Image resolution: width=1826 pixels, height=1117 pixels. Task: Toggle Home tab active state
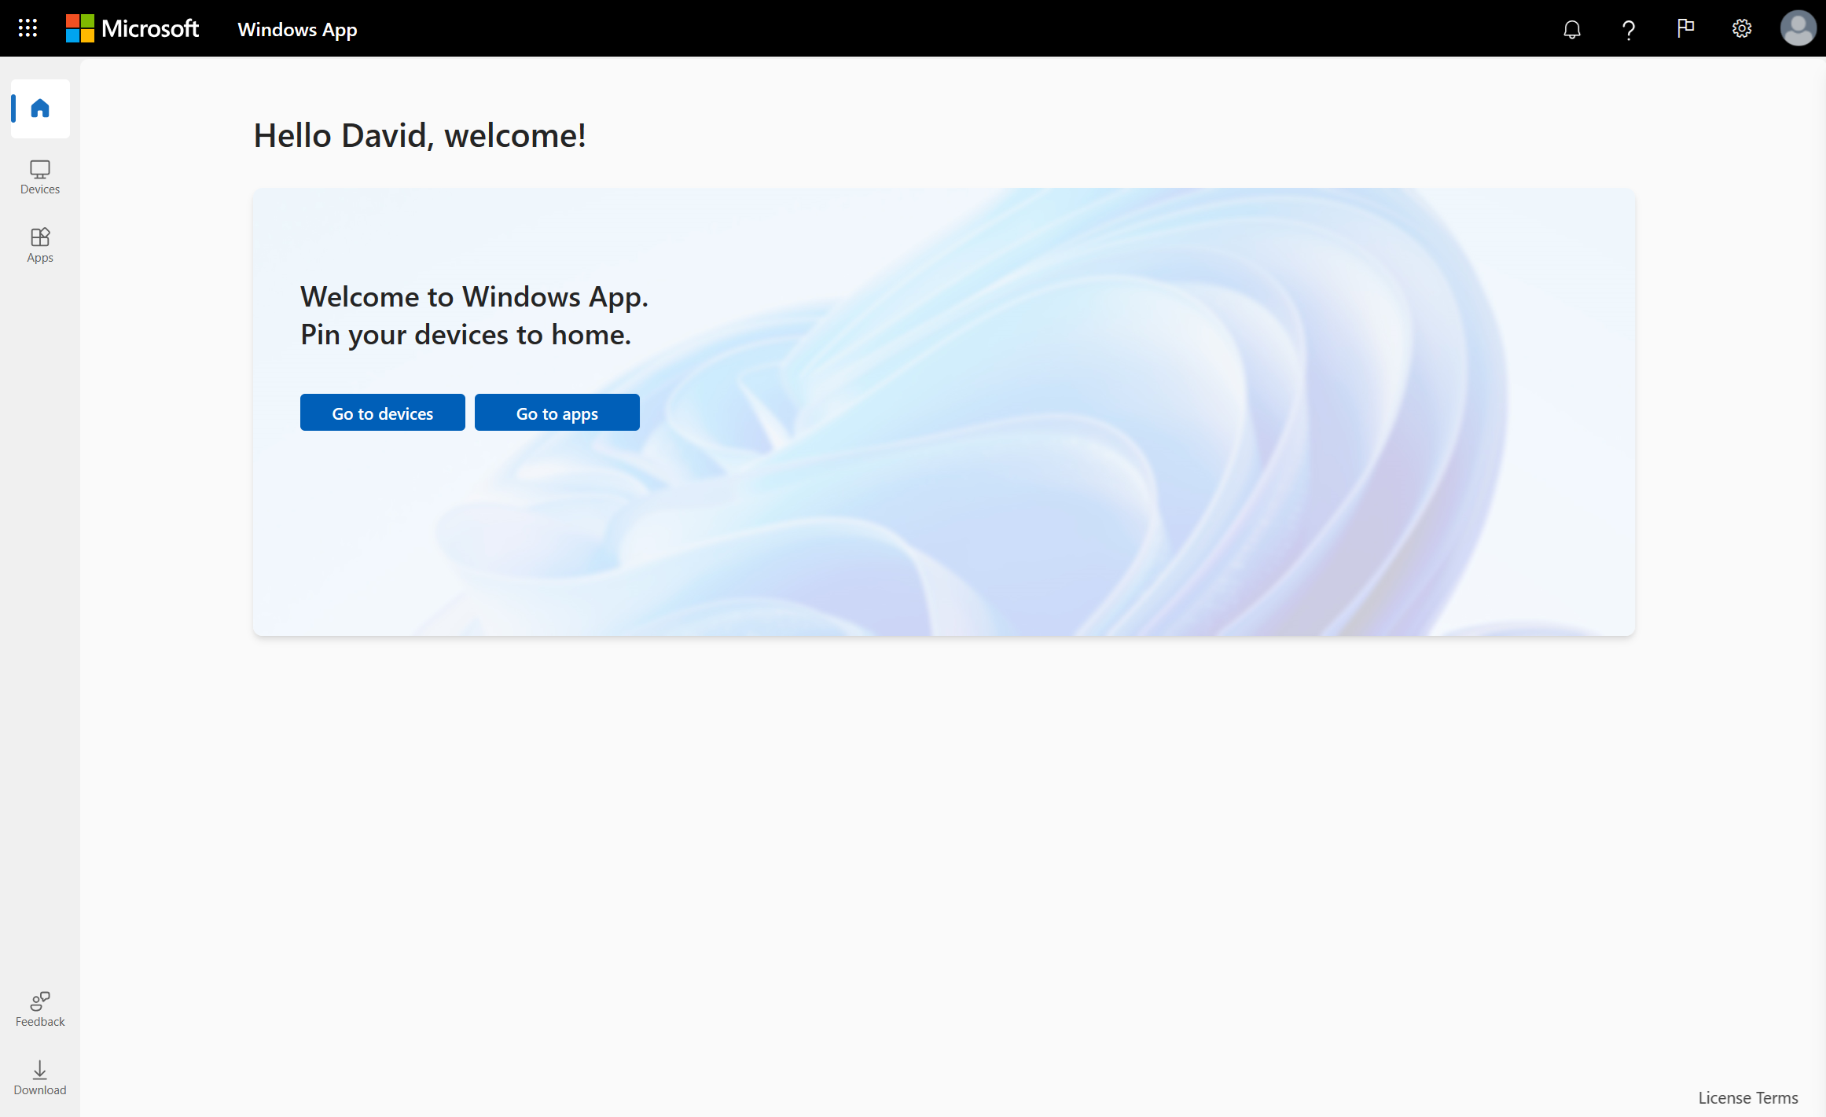(x=39, y=108)
